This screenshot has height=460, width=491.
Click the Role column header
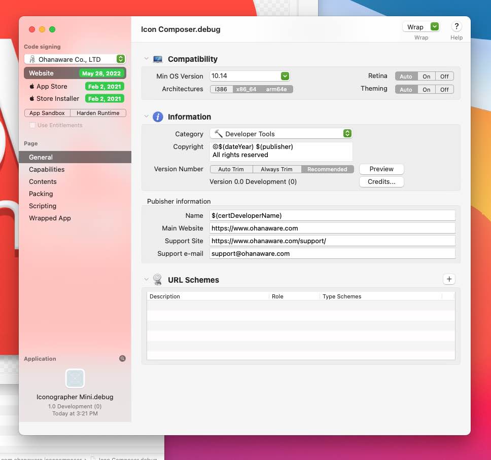click(294, 296)
